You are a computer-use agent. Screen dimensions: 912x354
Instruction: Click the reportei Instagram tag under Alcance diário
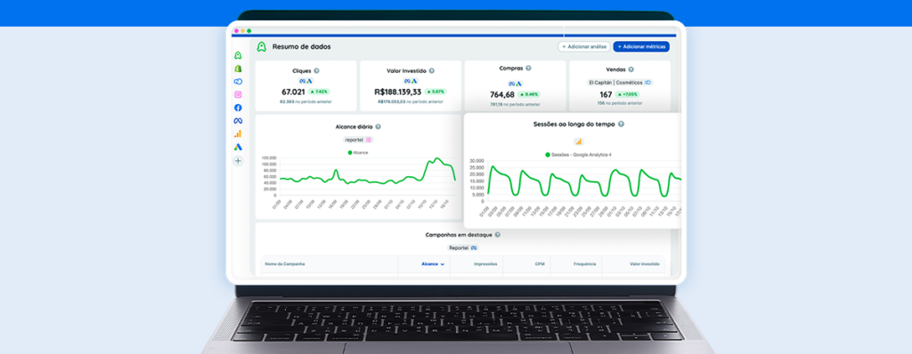(x=358, y=140)
